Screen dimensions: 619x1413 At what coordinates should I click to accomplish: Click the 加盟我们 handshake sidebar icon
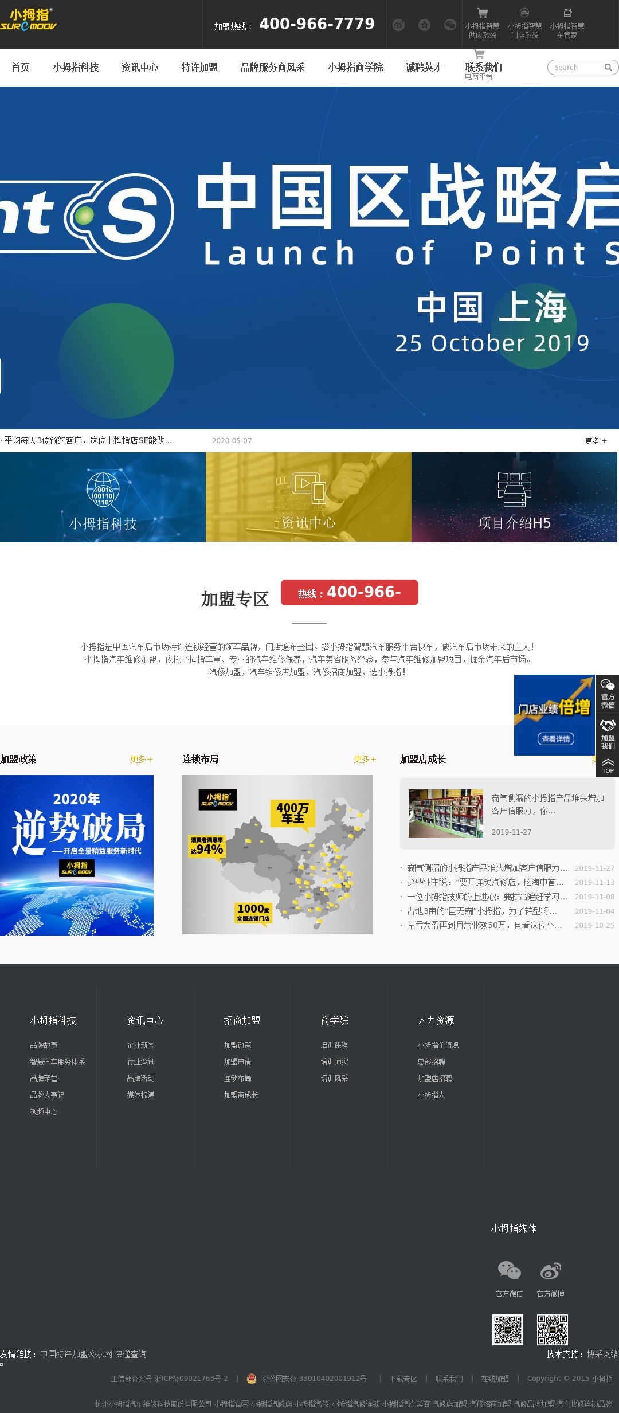(x=608, y=734)
